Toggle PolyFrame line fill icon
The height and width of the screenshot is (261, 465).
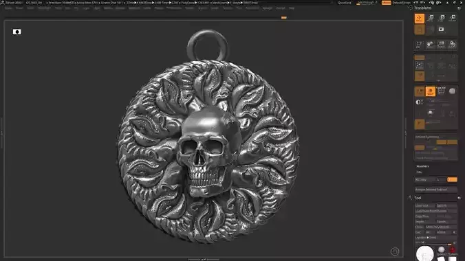(x=442, y=91)
